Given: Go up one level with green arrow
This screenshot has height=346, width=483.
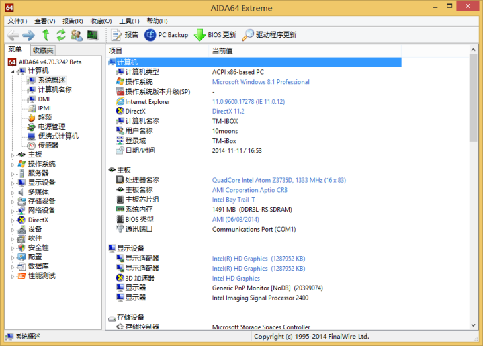Looking at the screenshot, I should tap(46, 35).
